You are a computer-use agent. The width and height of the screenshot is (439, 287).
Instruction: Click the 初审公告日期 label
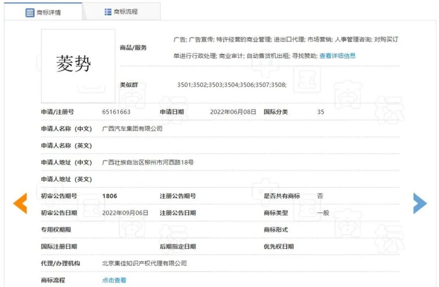(x=59, y=212)
